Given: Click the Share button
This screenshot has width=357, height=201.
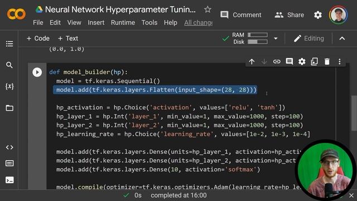Looking at the screenshot, I should click(289, 15).
